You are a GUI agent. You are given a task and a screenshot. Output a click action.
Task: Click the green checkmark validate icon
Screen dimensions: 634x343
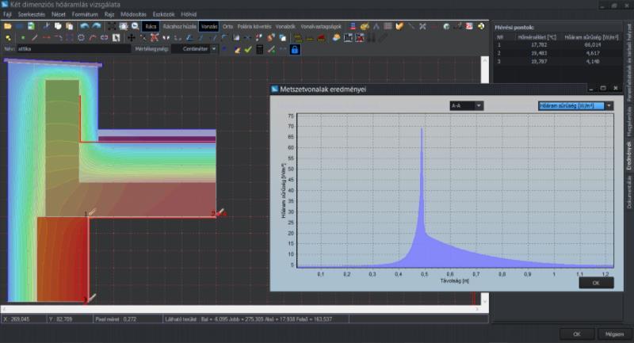(248, 50)
